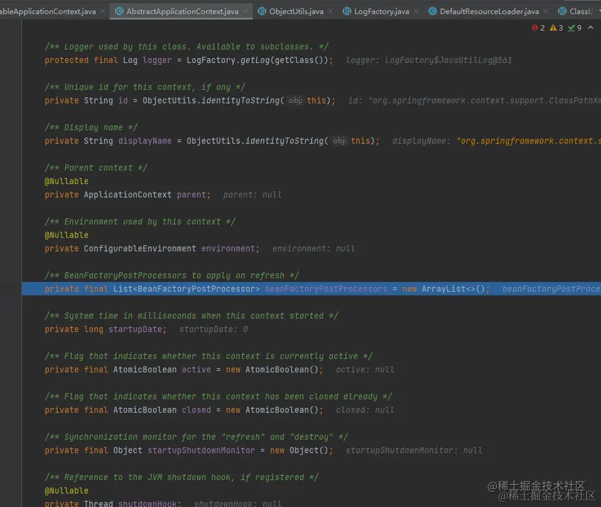Click the ArrayList<>() constructor call

454,289
